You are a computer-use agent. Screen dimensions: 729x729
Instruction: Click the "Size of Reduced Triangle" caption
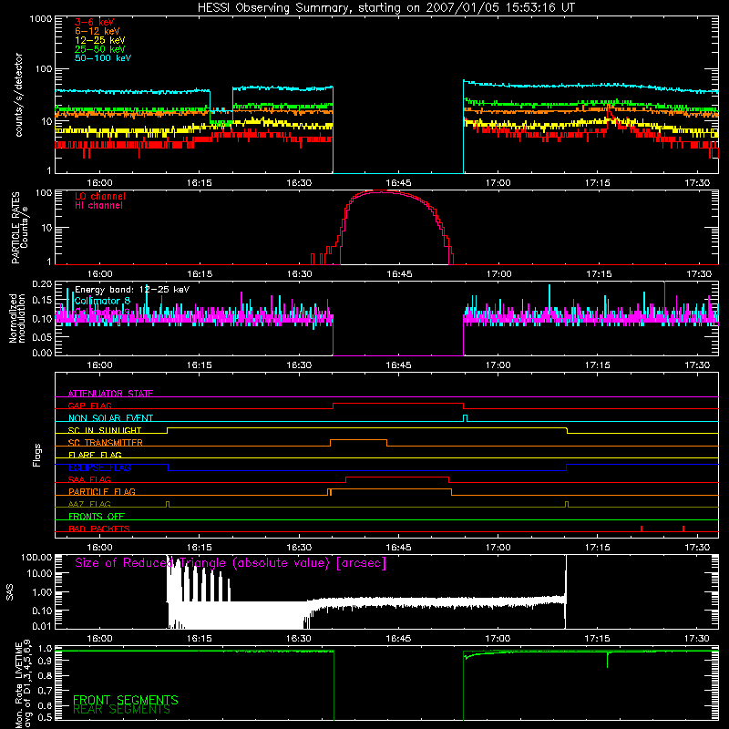click(231, 563)
